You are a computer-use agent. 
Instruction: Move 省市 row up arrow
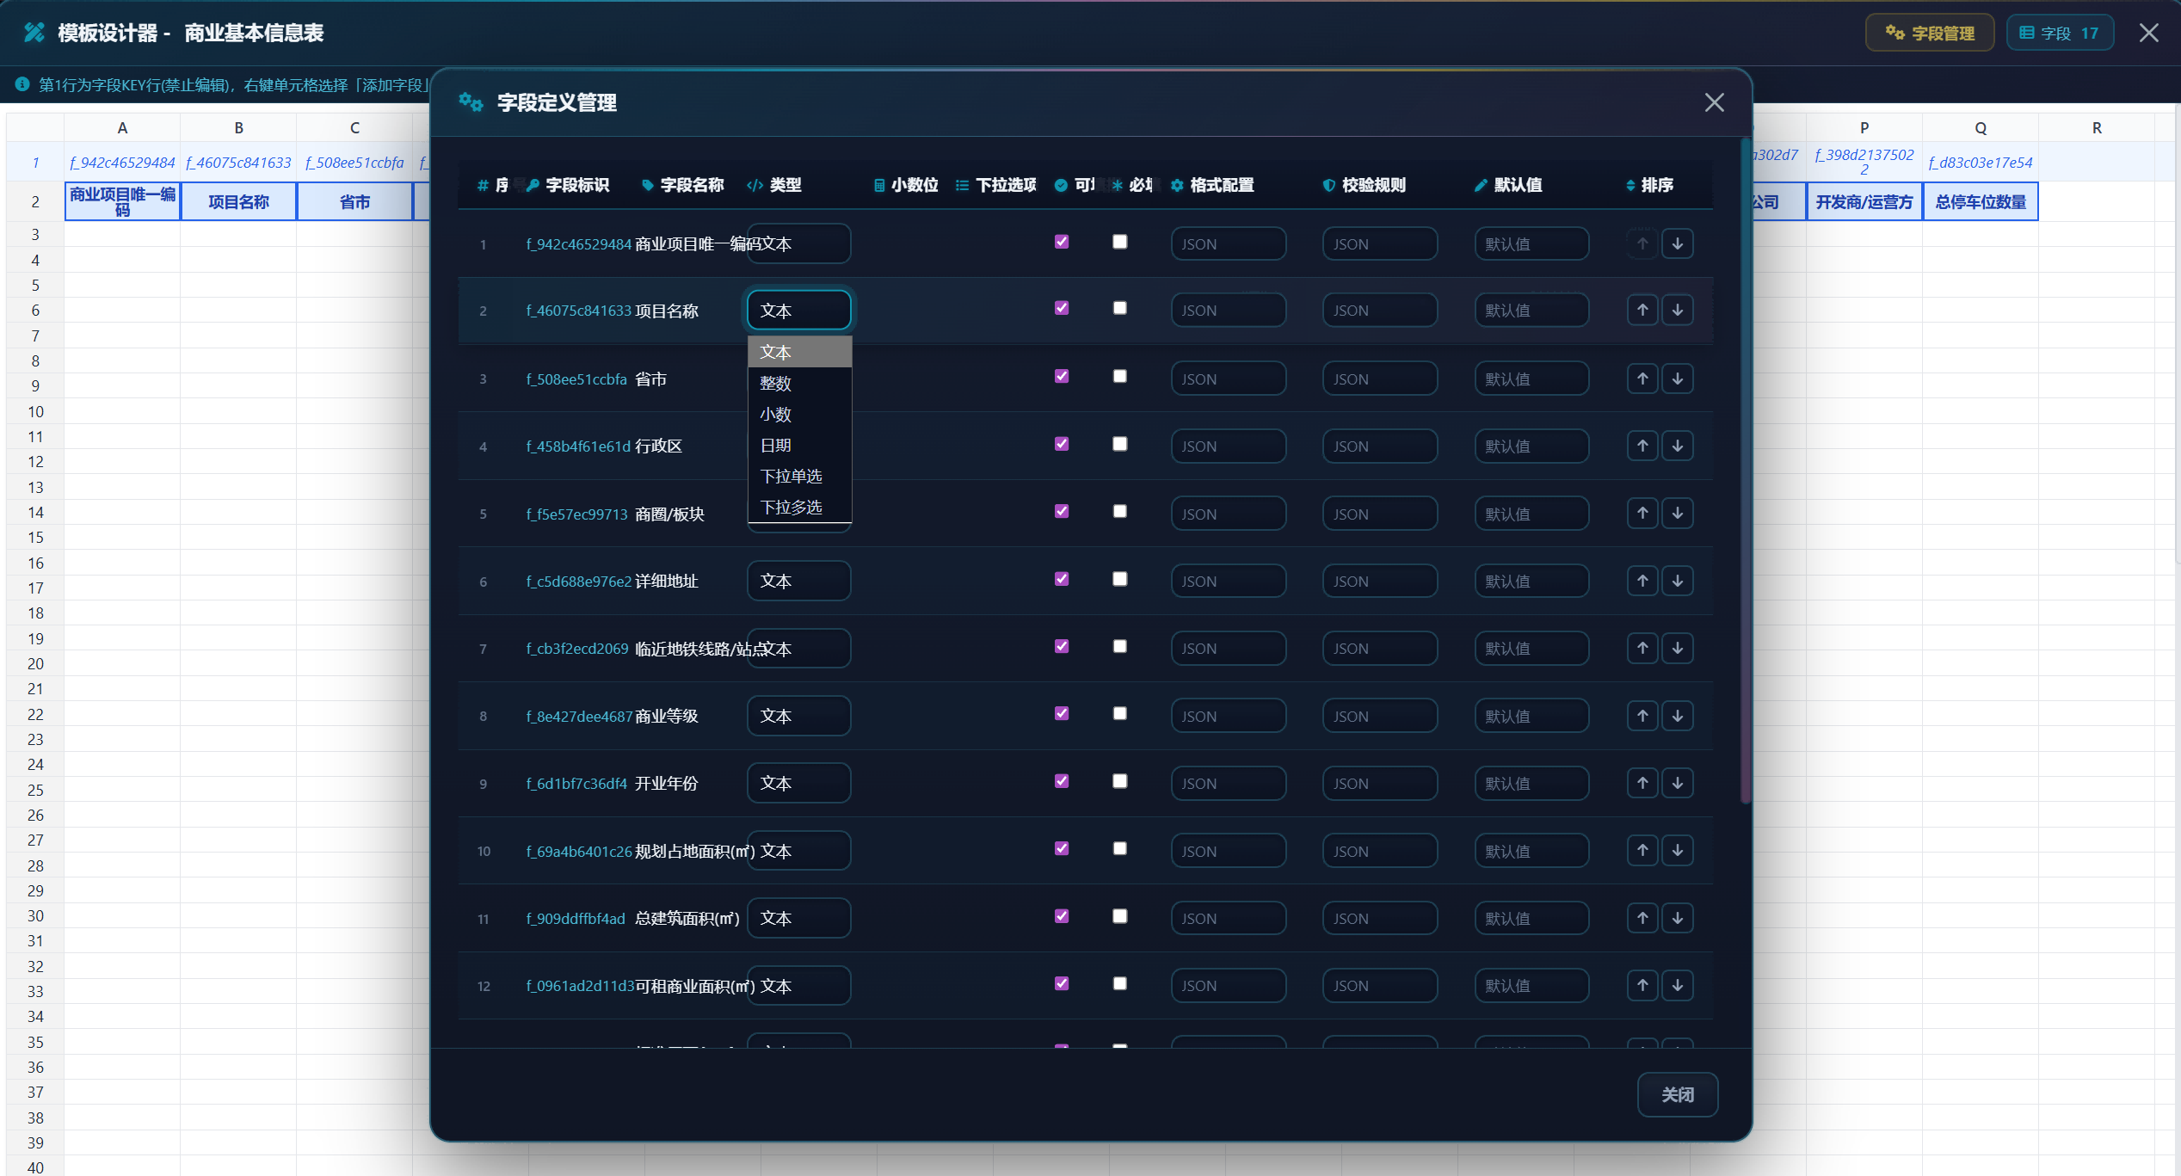tap(1642, 379)
